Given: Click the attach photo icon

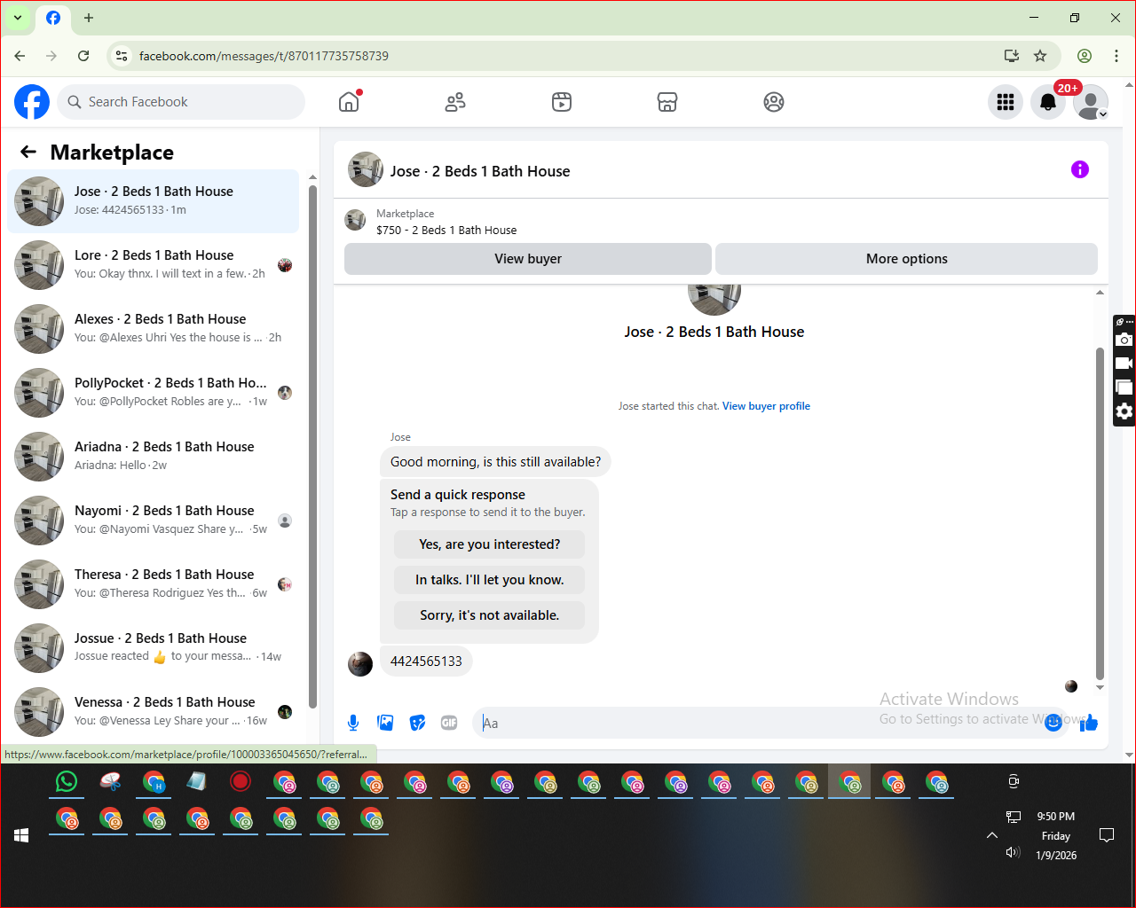Looking at the screenshot, I should coord(385,723).
